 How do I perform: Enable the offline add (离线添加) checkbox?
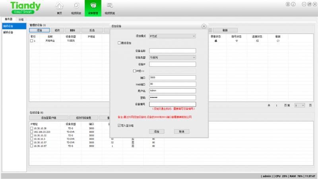coord(119,43)
